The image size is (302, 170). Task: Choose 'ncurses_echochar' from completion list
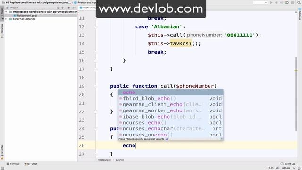171,128
